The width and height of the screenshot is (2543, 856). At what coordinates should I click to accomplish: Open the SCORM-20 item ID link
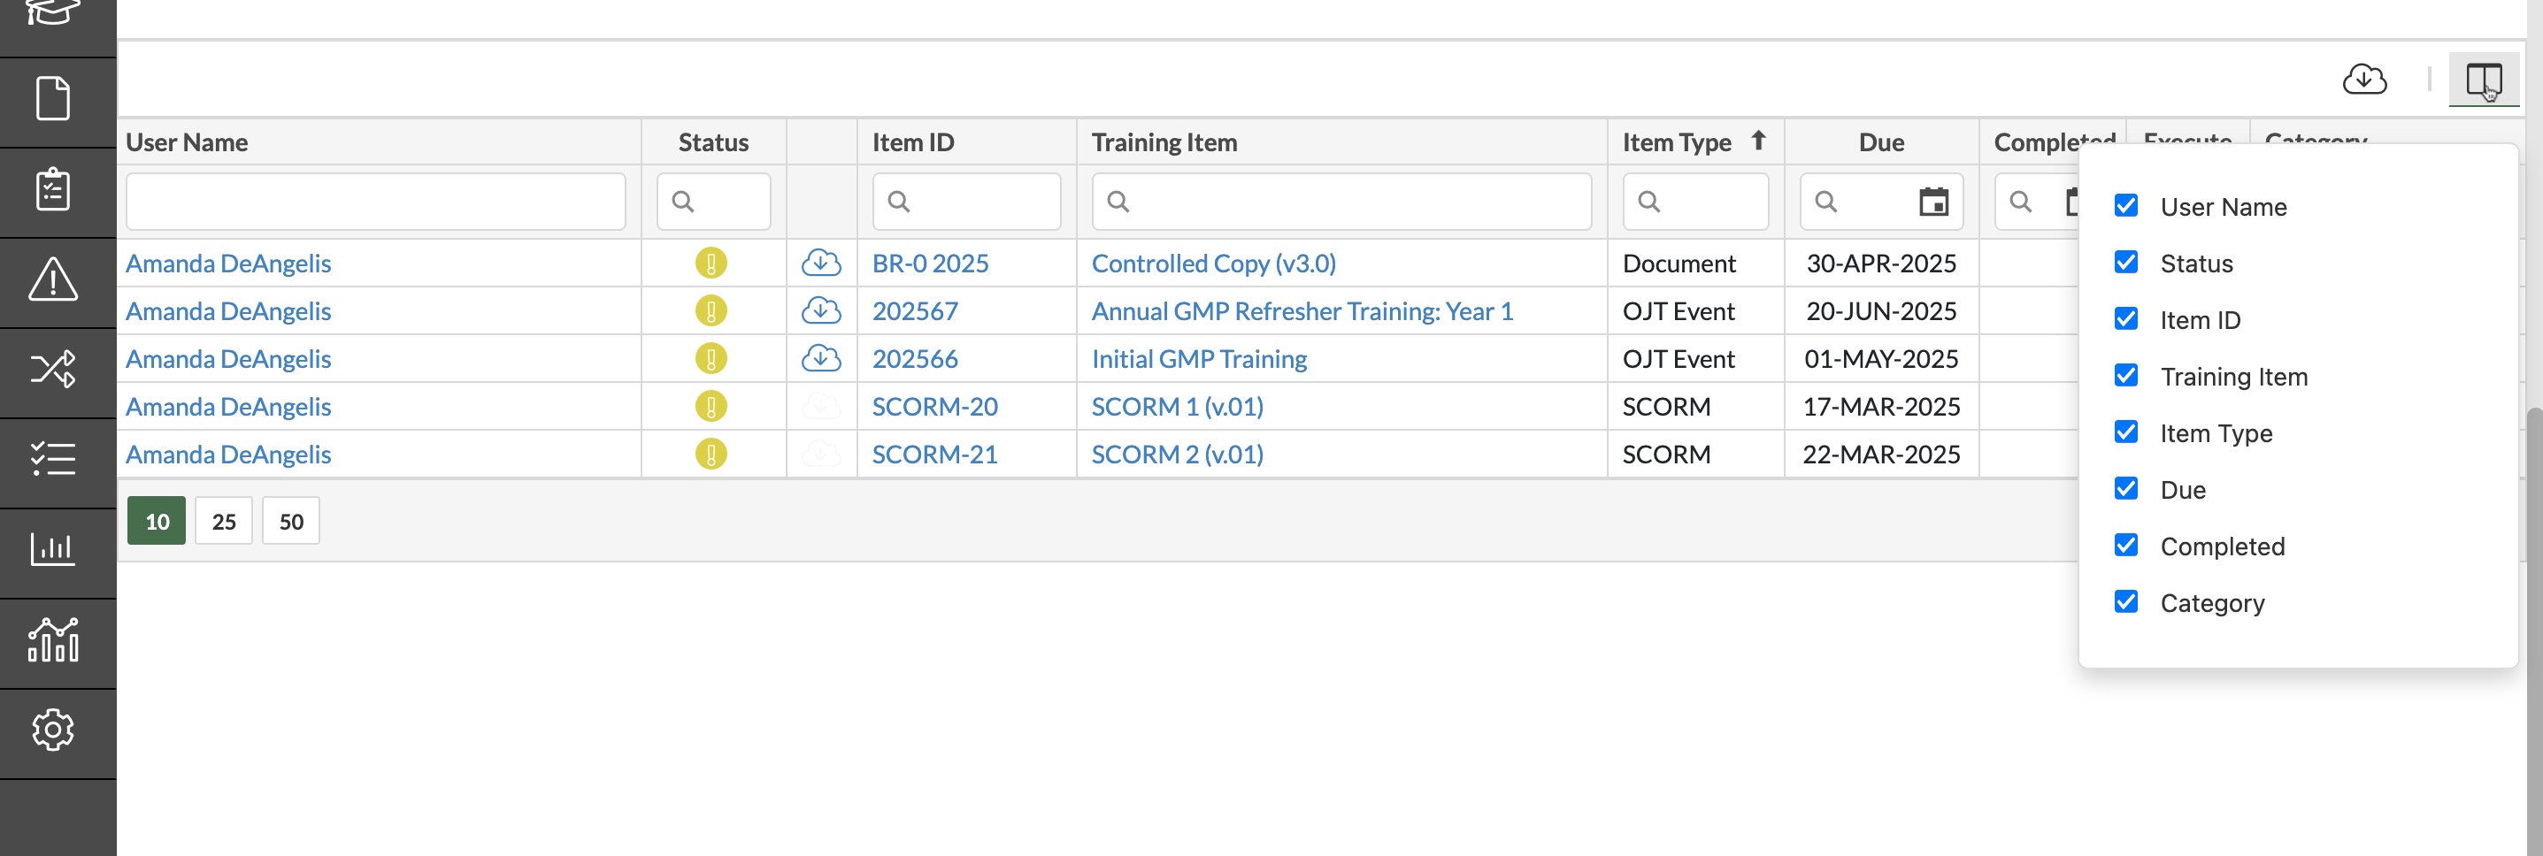[x=933, y=406]
